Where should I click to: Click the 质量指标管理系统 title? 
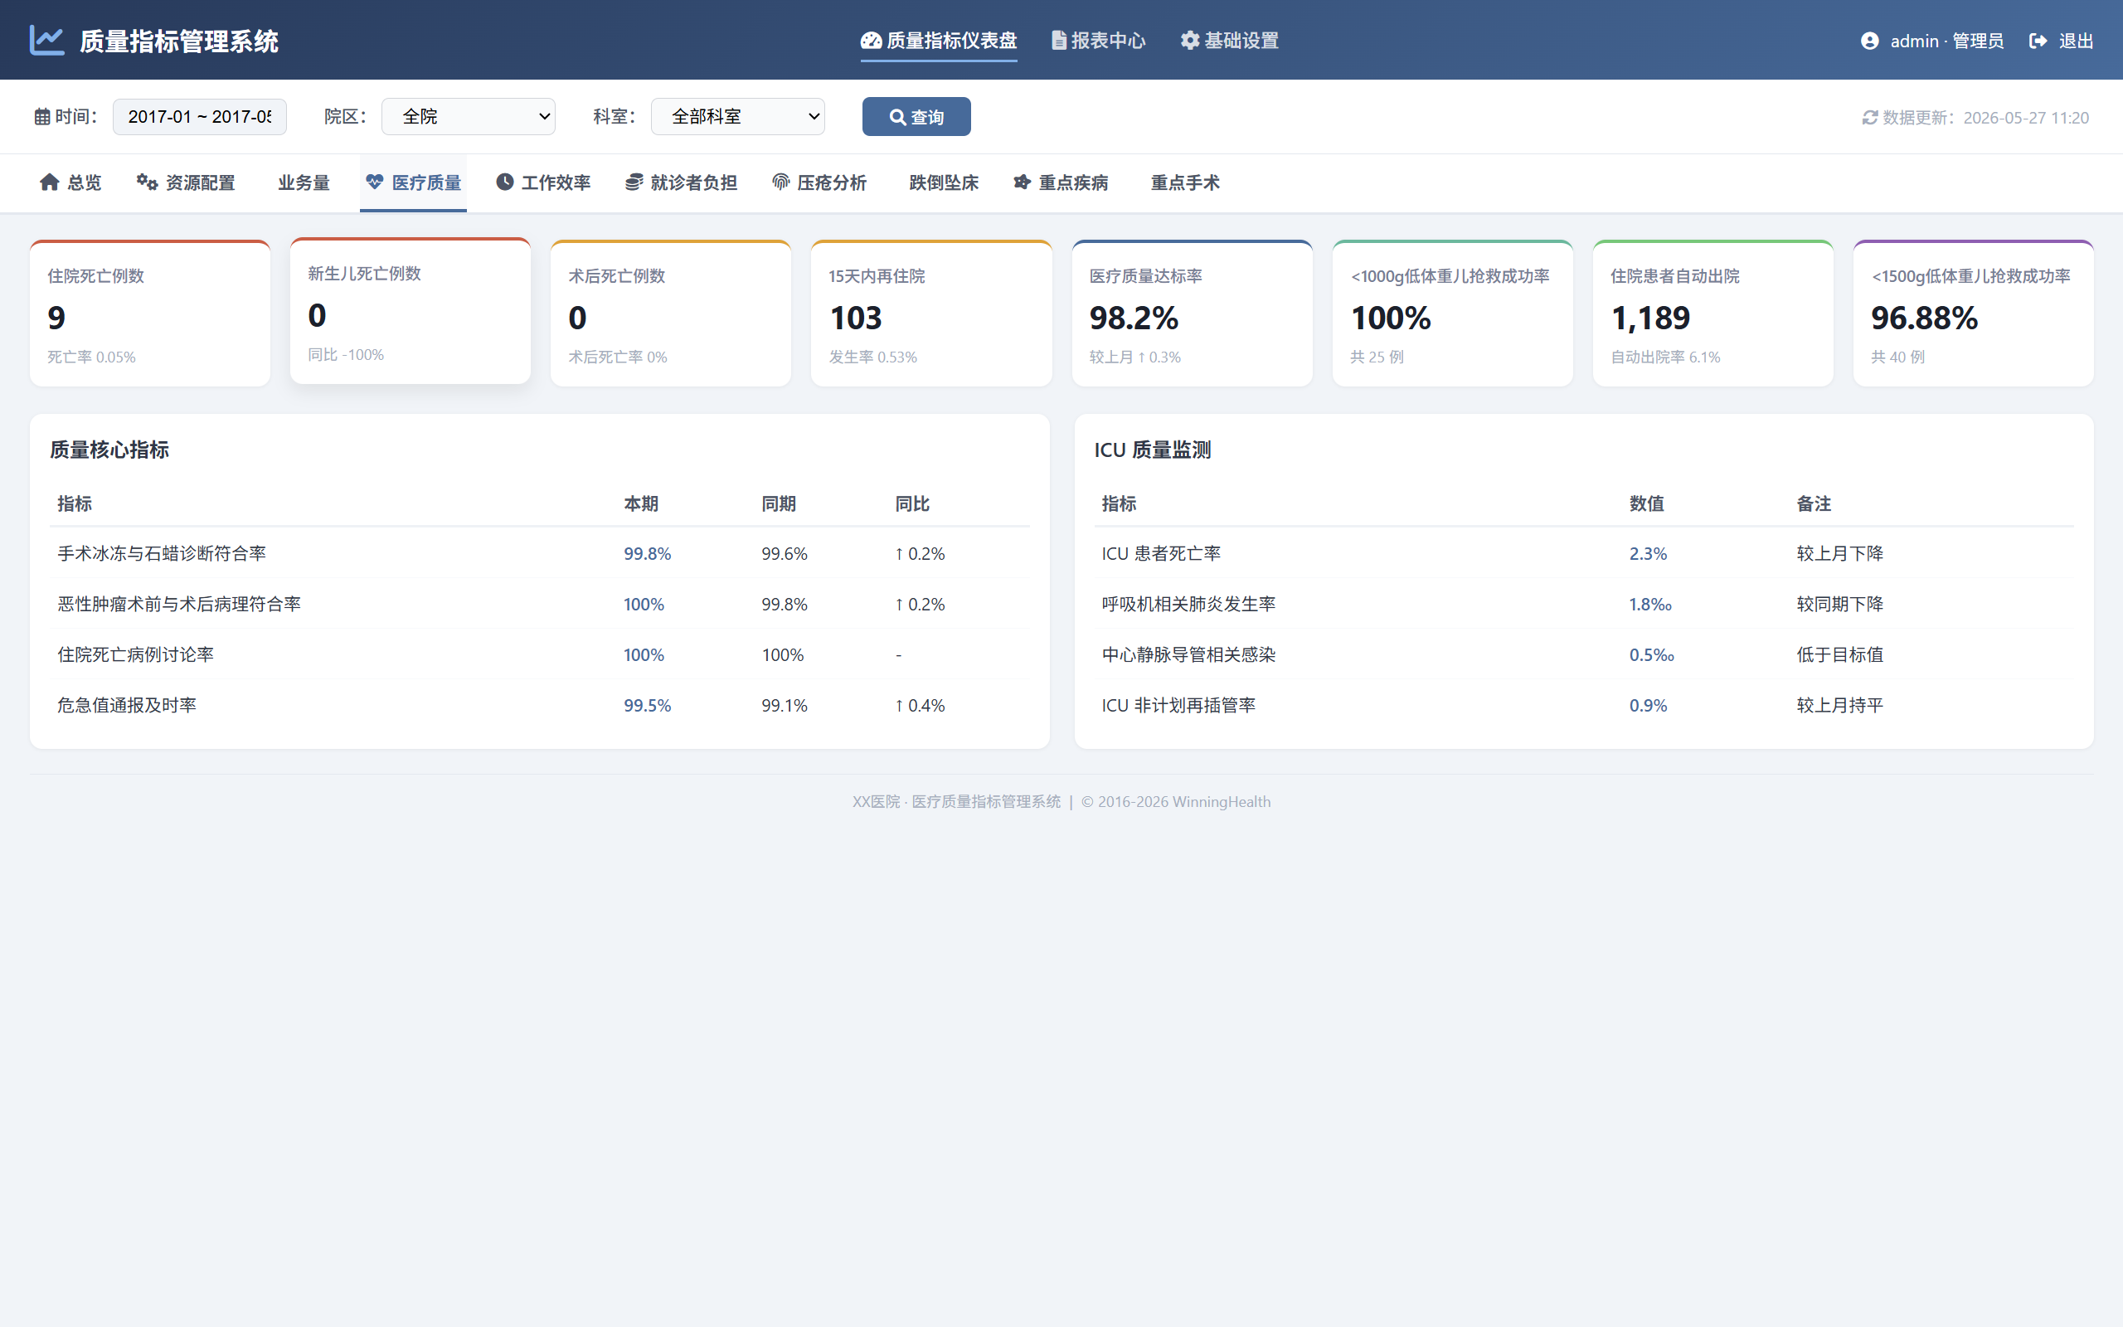point(179,41)
